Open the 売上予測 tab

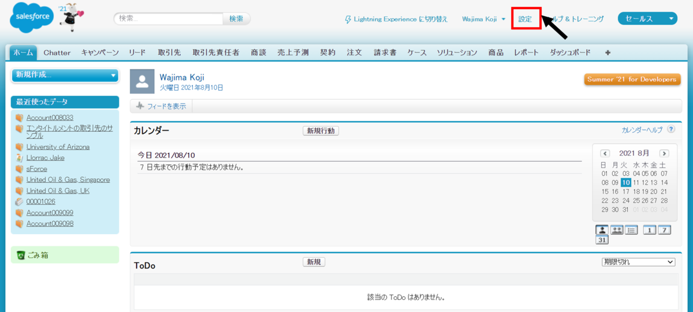[x=293, y=52]
